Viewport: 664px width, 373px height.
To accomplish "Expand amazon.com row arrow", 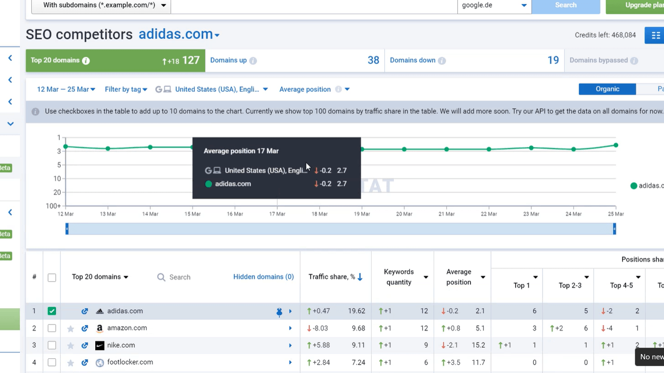I will pyautogui.click(x=291, y=329).
